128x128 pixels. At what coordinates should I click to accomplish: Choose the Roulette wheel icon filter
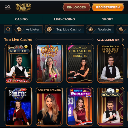[91, 29]
